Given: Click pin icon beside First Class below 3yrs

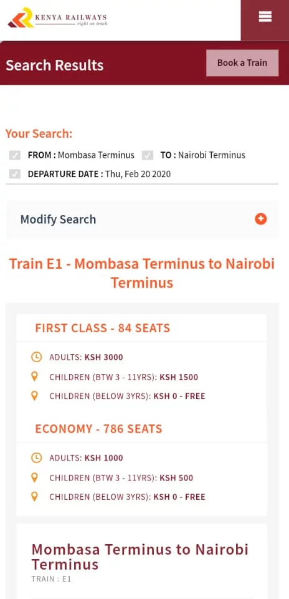Looking at the screenshot, I should click(x=34, y=396).
